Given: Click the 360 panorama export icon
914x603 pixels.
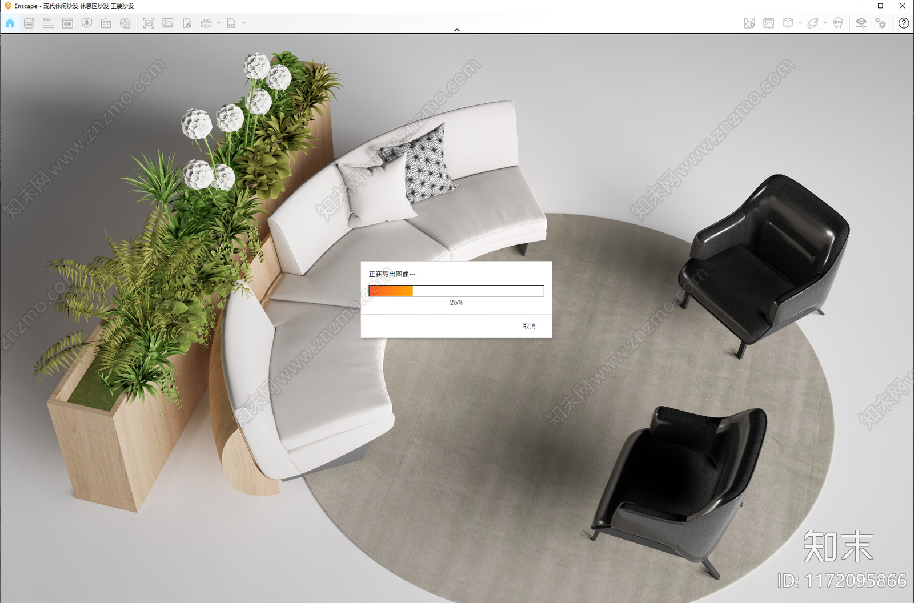Looking at the screenshot, I should coord(206,23).
